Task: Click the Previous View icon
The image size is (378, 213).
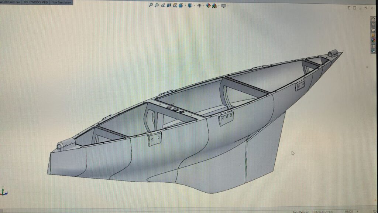Action: point(163,5)
